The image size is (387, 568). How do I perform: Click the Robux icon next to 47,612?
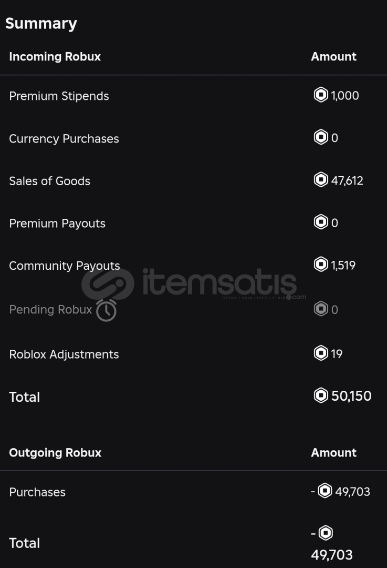click(x=321, y=180)
